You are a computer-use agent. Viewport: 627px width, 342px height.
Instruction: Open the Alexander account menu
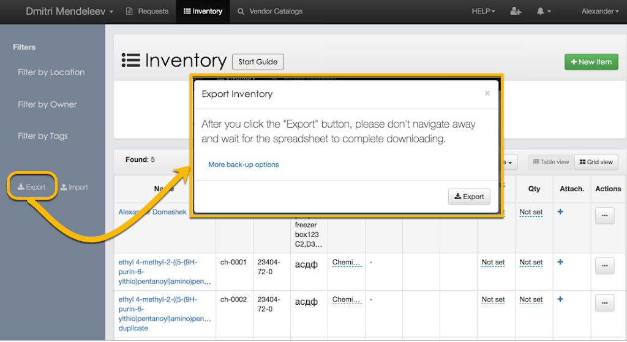tap(600, 11)
